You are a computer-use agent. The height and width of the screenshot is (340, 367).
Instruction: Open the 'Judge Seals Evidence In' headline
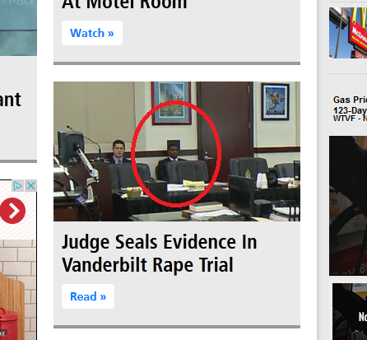click(x=160, y=242)
